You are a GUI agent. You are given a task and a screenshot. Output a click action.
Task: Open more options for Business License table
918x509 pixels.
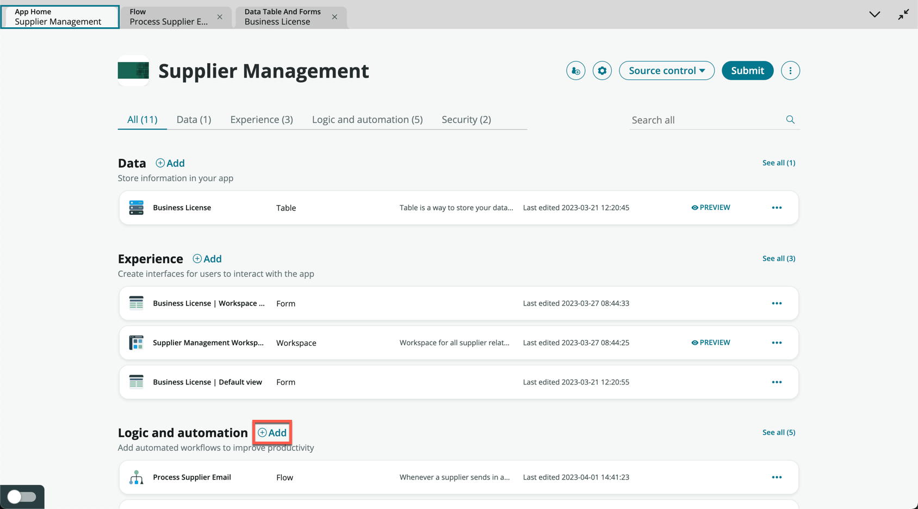pyautogui.click(x=777, y=208)
